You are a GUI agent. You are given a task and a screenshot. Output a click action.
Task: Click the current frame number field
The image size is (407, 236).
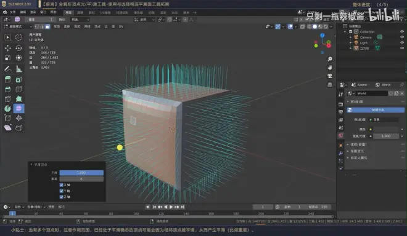click(x=263, y=206)
